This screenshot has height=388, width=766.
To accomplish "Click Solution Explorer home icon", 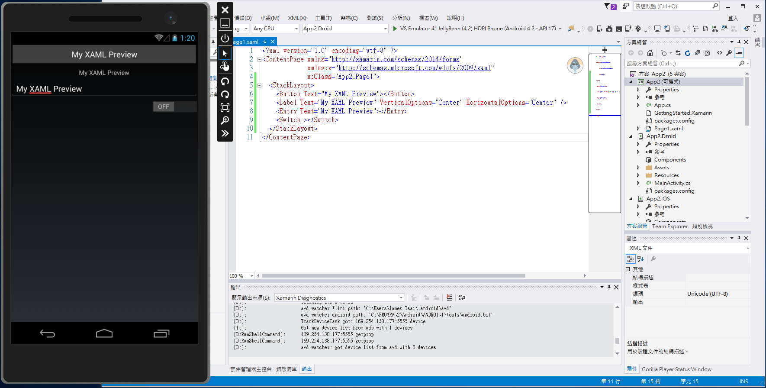I will point(650,53).
